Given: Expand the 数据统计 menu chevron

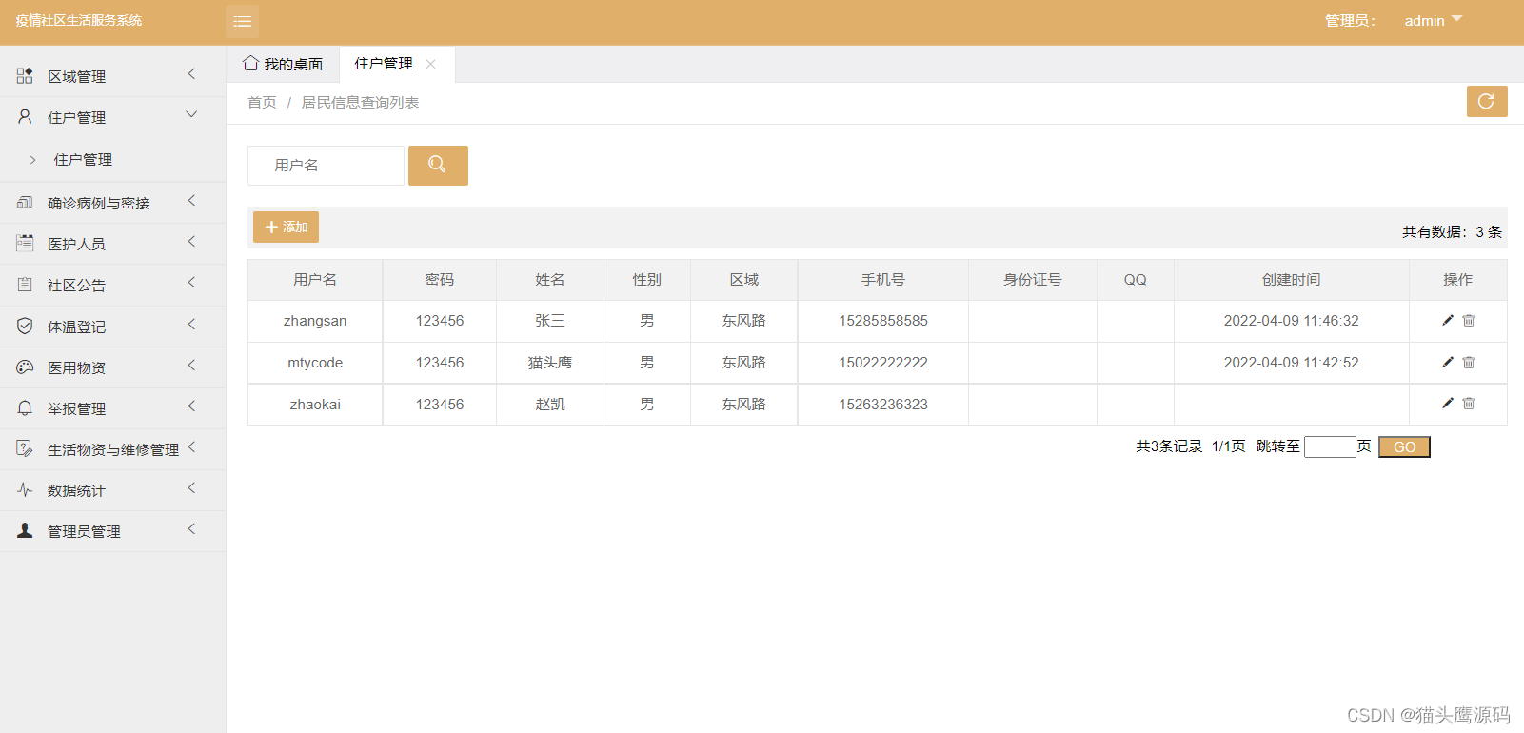Looking at the screenshot, I should [x=191, y=487].
